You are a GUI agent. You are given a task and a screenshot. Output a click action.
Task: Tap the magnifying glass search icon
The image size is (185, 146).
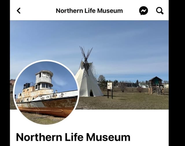point(160,11)
